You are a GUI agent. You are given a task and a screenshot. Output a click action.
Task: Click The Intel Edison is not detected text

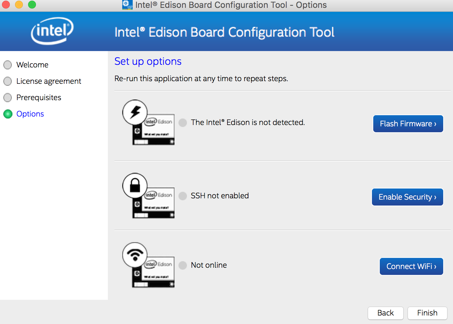click(248, 122)
